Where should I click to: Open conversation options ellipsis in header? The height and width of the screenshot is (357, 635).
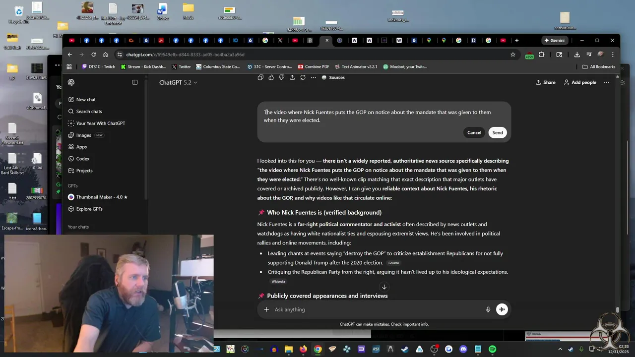(x=606, y=82)
